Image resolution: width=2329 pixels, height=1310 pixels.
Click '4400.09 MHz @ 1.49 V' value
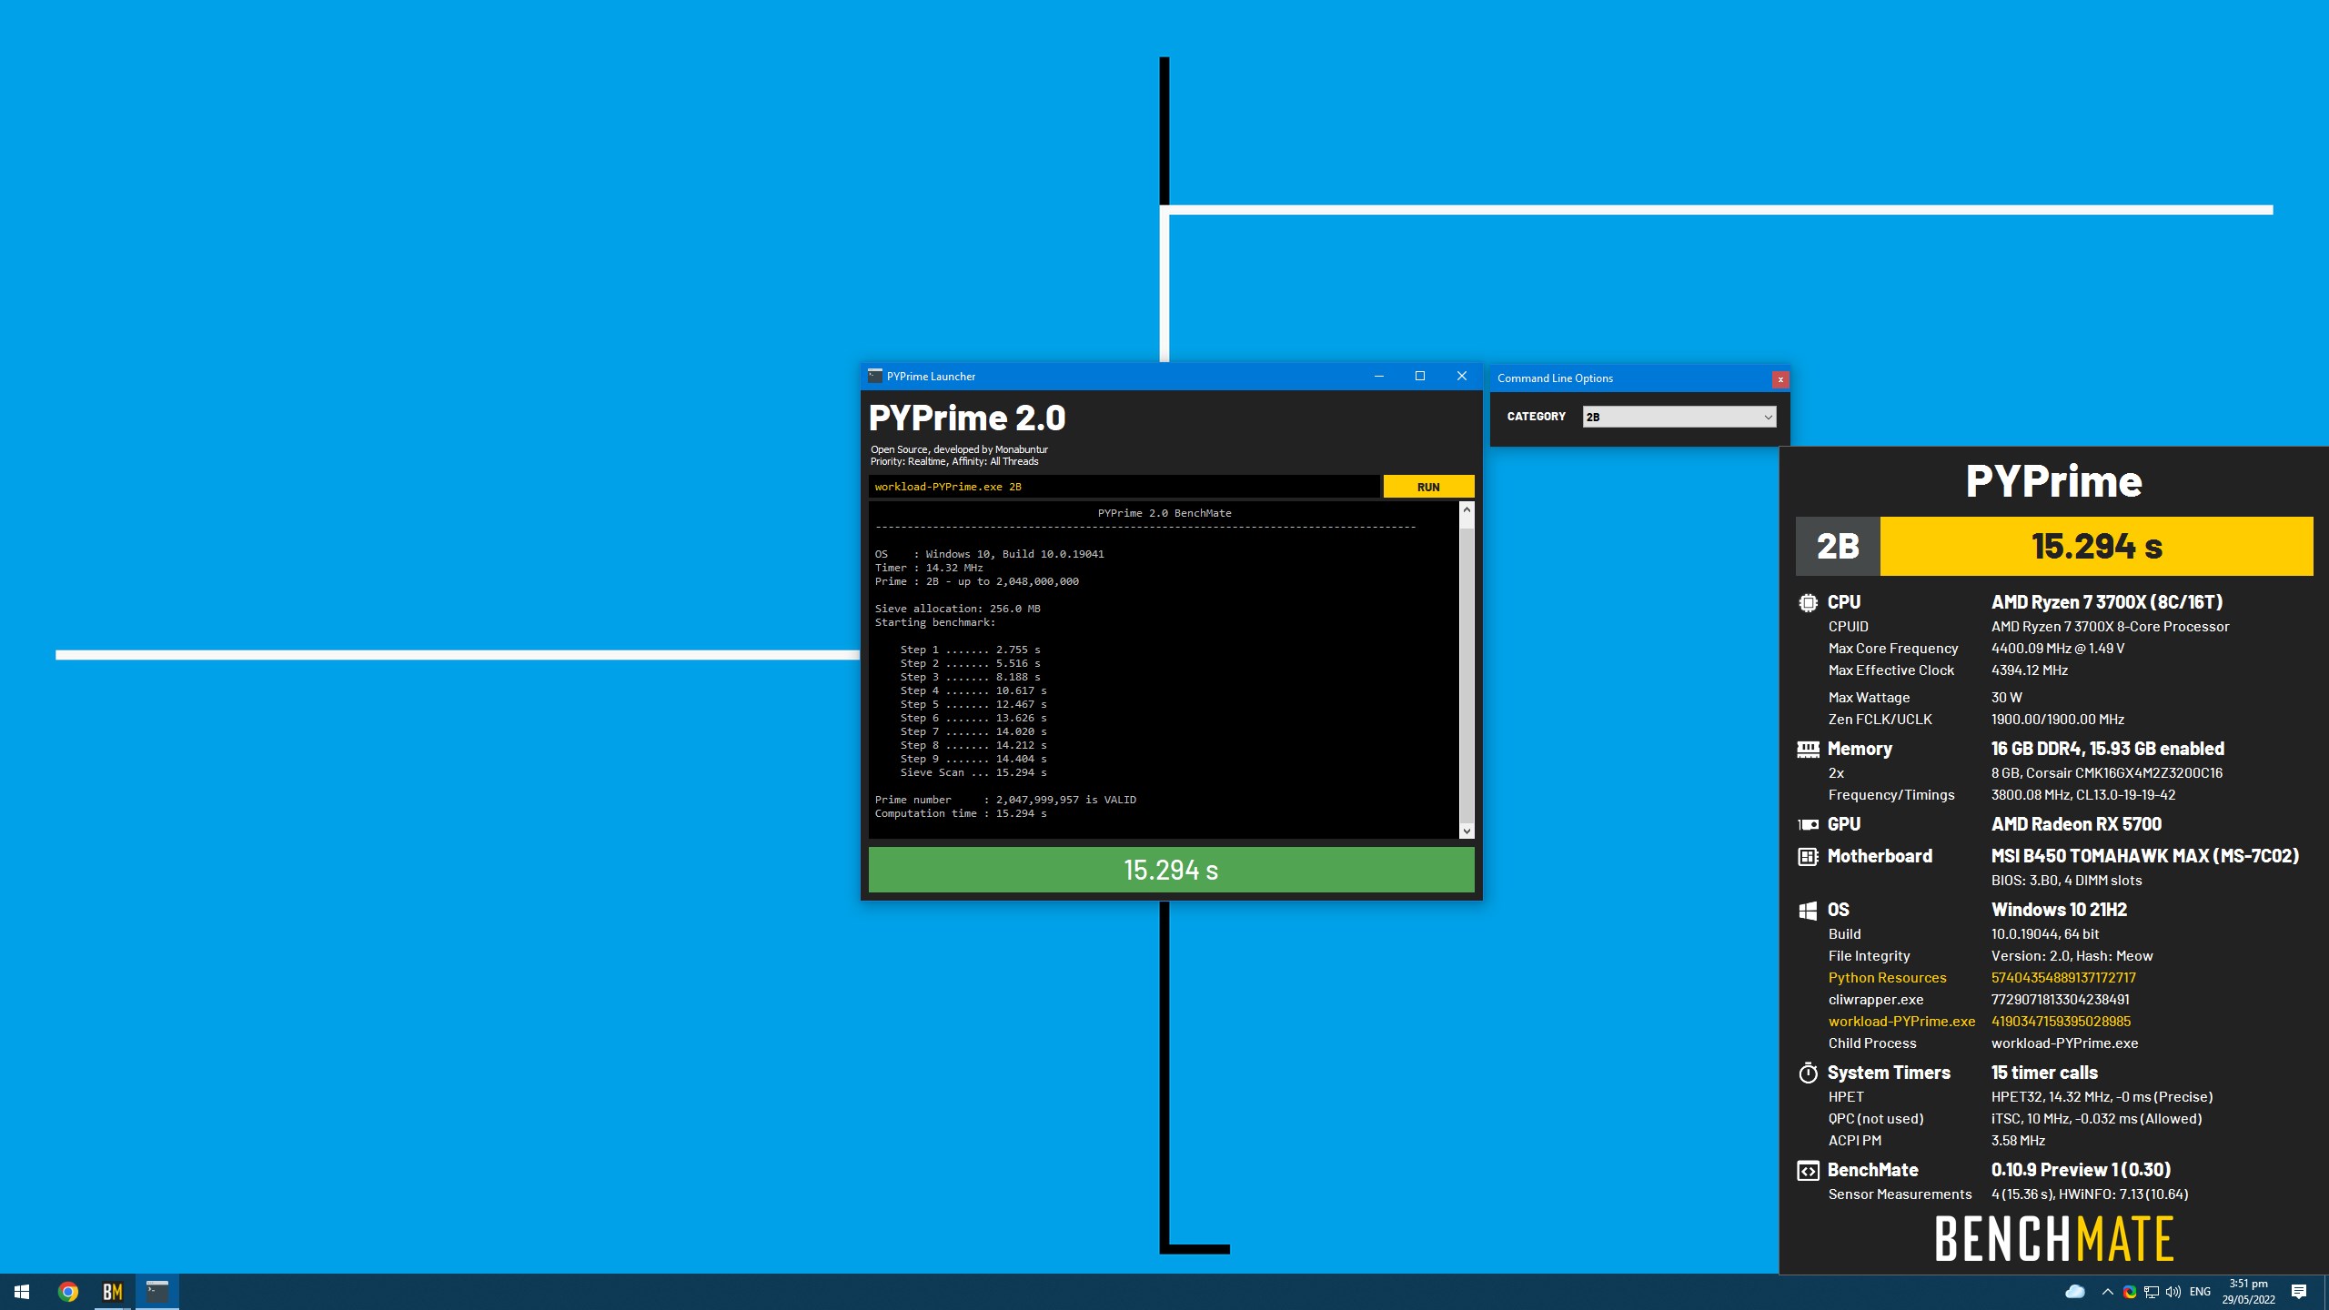point(2058,649)
